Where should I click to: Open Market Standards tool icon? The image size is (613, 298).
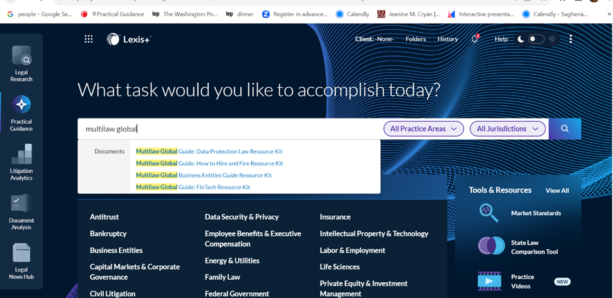(x=489, y=213)
